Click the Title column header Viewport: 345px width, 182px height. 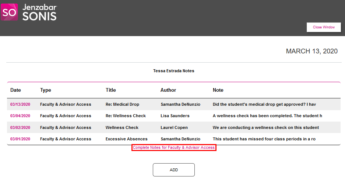point(110,90)
